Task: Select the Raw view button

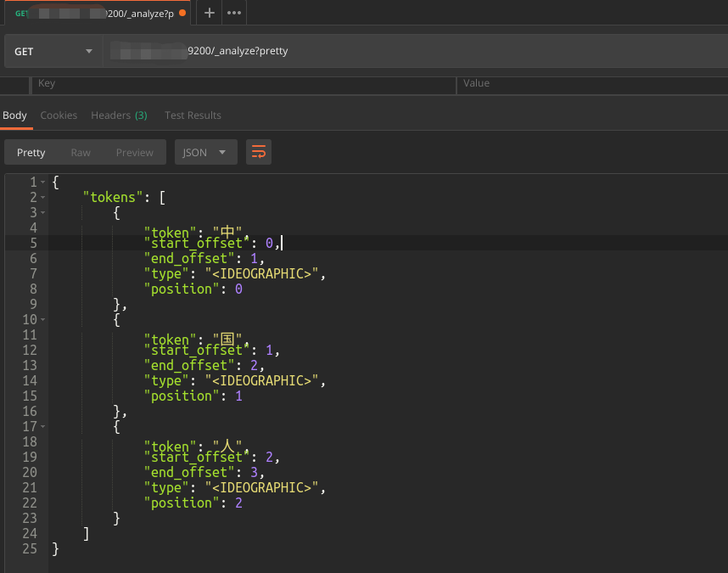Action: click(x=81, y=152)
